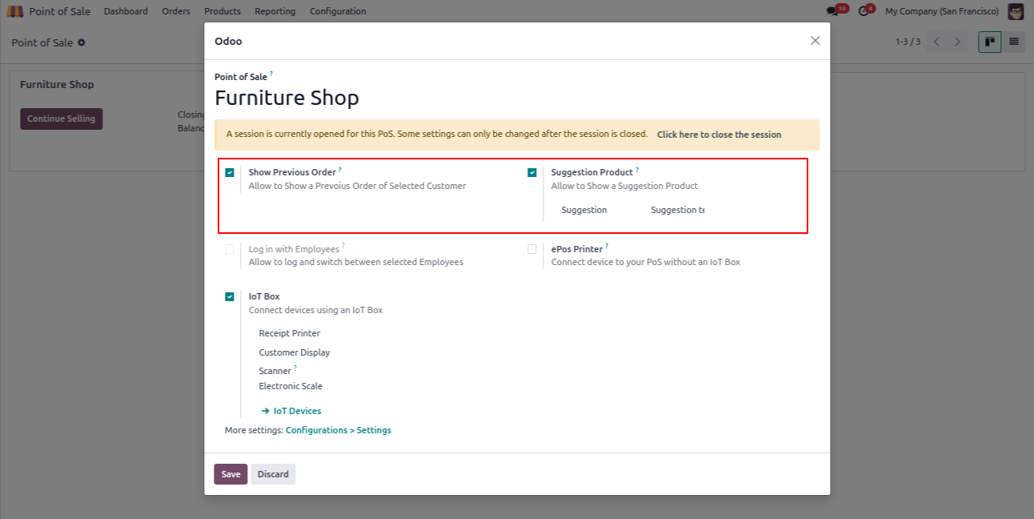Close the Odoo dialog with the X
Screen dimensions: 1034x519
[815, 41]
